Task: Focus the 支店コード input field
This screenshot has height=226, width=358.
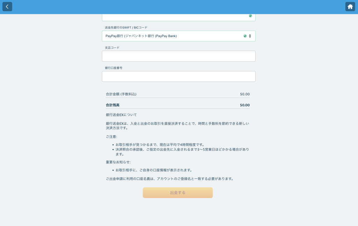Action: (x=179, y=56)
